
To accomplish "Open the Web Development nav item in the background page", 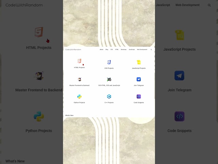I will pos(187,5).
